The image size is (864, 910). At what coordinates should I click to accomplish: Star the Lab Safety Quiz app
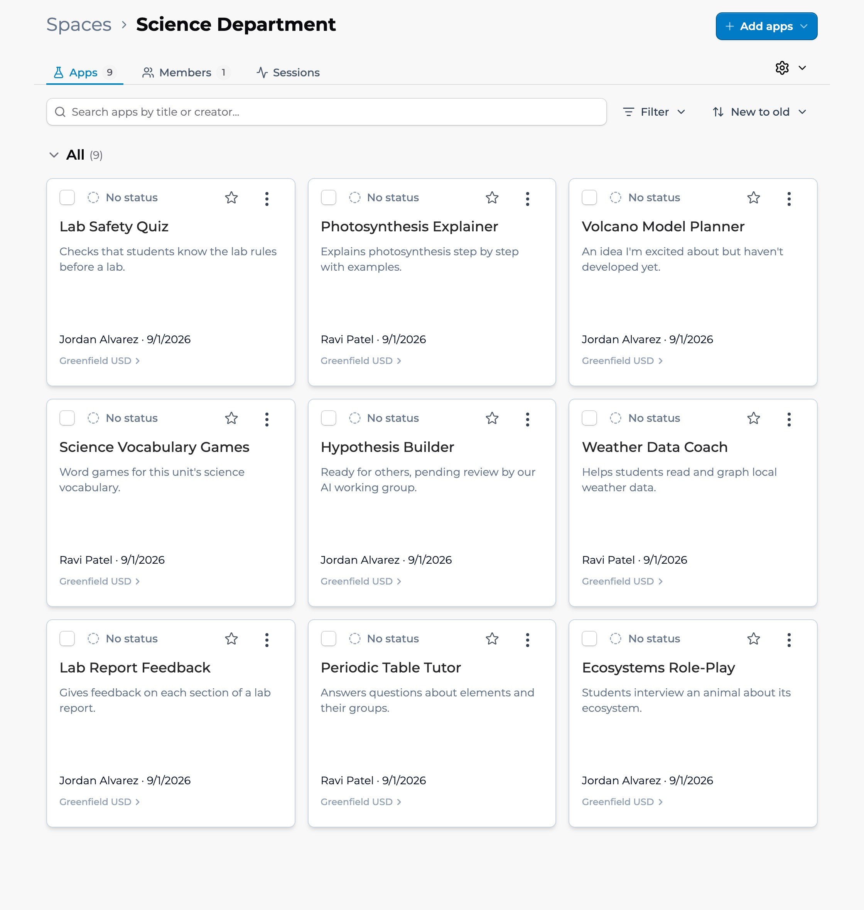tap(231, 197)
